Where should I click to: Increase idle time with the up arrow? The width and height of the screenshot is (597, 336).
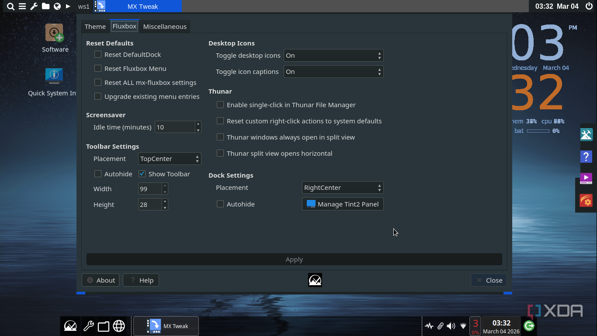coord(198,124)
